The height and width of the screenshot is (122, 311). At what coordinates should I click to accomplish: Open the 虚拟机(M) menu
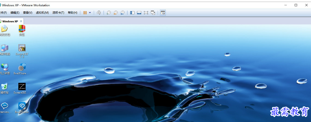[x=42, y=13]
